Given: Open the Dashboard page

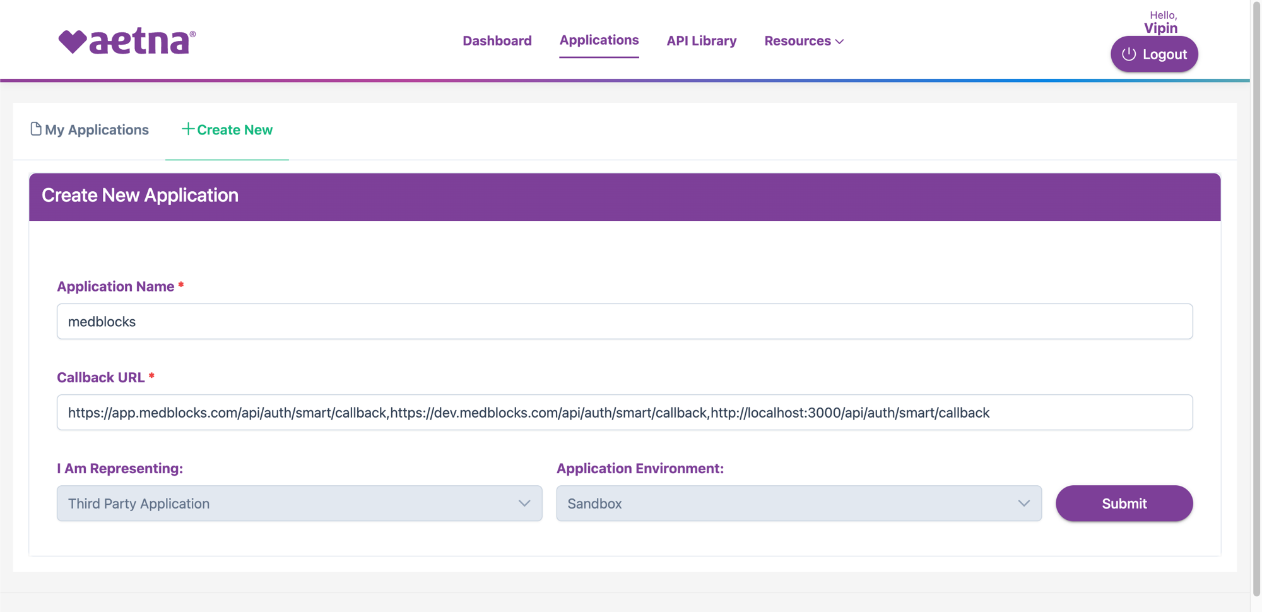Looking at the screenshot, I should (x=497, y=40).
